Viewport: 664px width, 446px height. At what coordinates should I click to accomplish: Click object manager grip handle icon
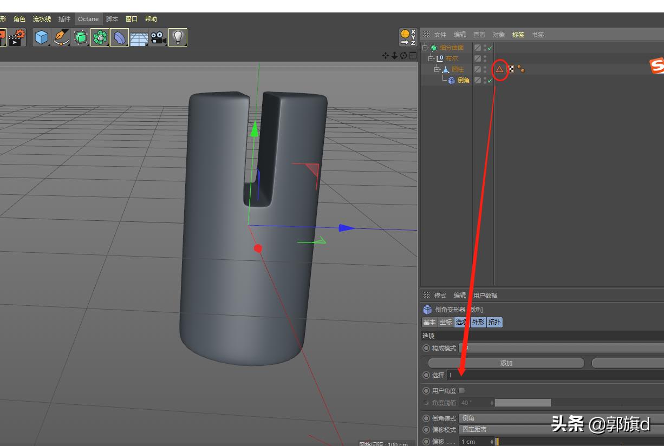(426, 34)
